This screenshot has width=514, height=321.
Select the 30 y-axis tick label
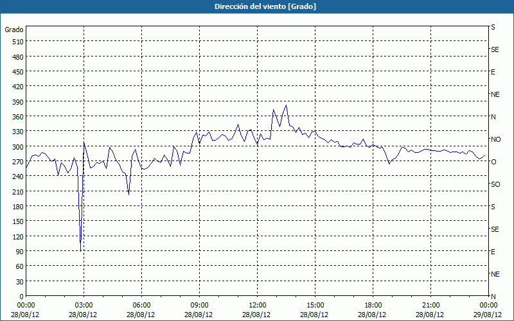point(20,282)
